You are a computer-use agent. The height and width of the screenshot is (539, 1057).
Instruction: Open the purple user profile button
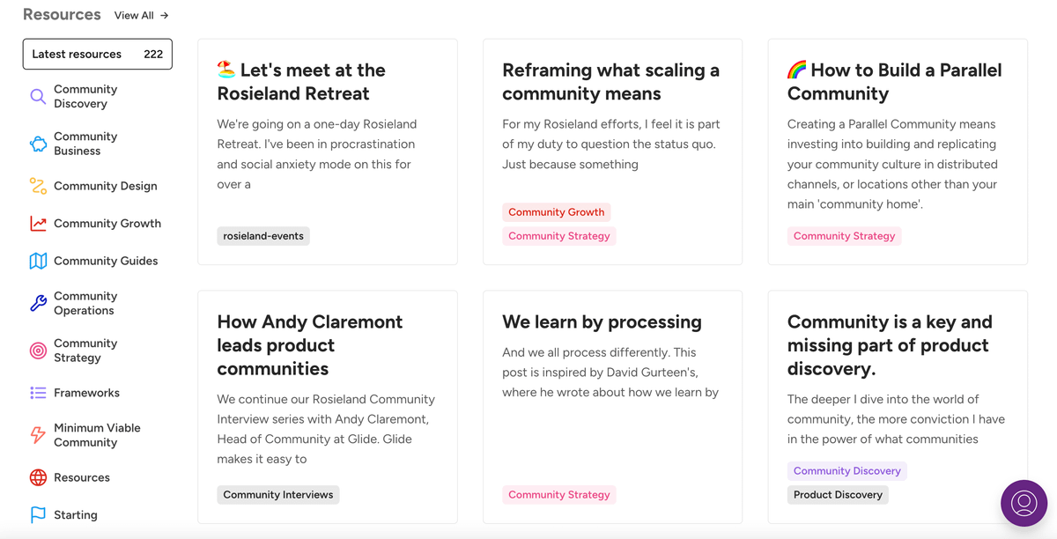(x=1024, y=503)
